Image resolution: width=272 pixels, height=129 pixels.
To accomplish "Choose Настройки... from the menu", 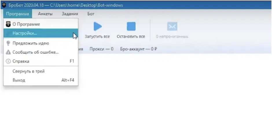I will [x=41, y=33].
